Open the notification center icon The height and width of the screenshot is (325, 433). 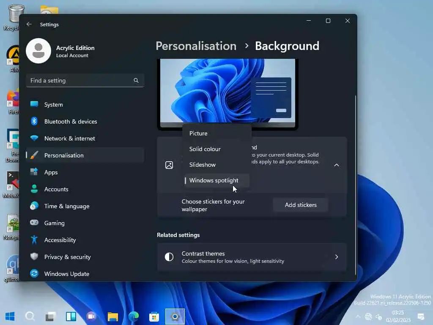click(421, 317)
